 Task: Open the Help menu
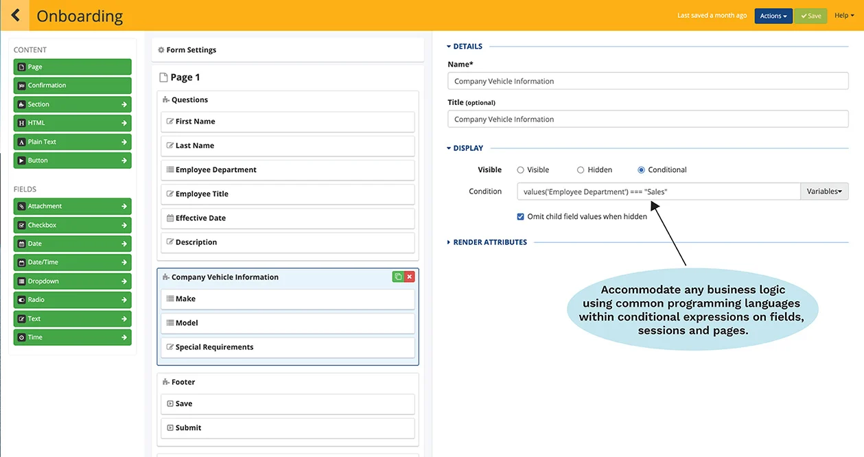[x=844, y=16]
